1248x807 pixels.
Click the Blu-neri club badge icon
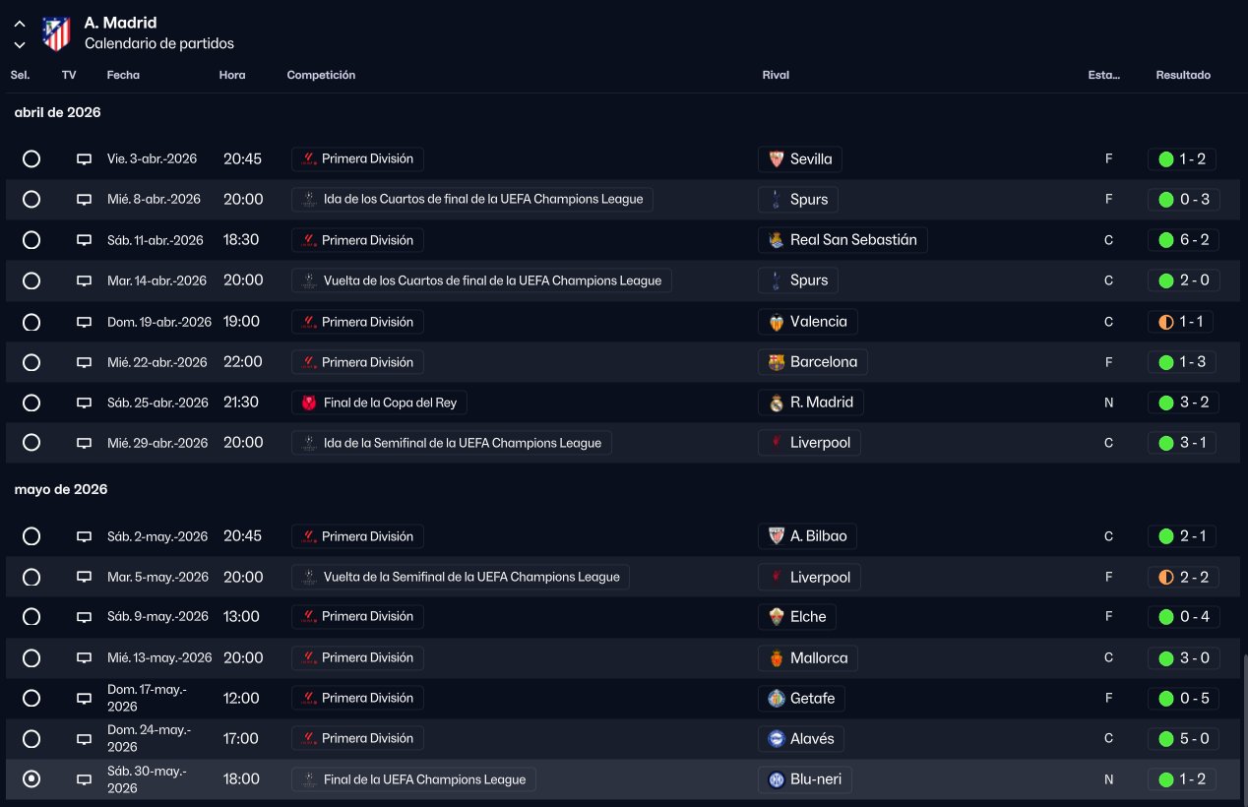777,779
